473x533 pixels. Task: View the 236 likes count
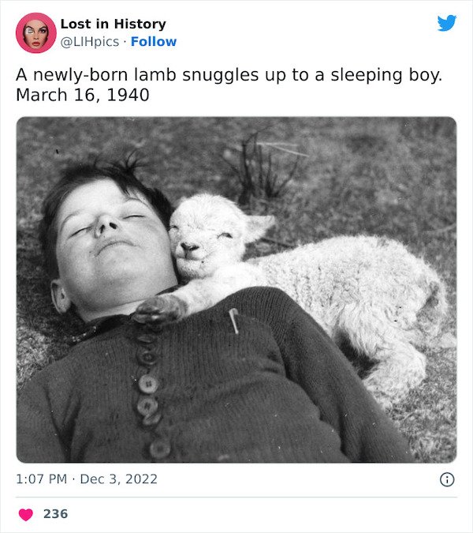[x=56, y=513]
